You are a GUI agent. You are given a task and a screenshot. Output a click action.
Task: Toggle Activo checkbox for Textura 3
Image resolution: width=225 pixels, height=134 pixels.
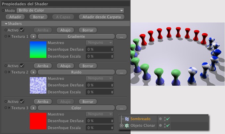22,102
